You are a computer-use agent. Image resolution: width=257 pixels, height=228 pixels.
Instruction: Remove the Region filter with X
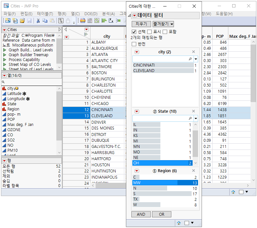coord(194,171)
